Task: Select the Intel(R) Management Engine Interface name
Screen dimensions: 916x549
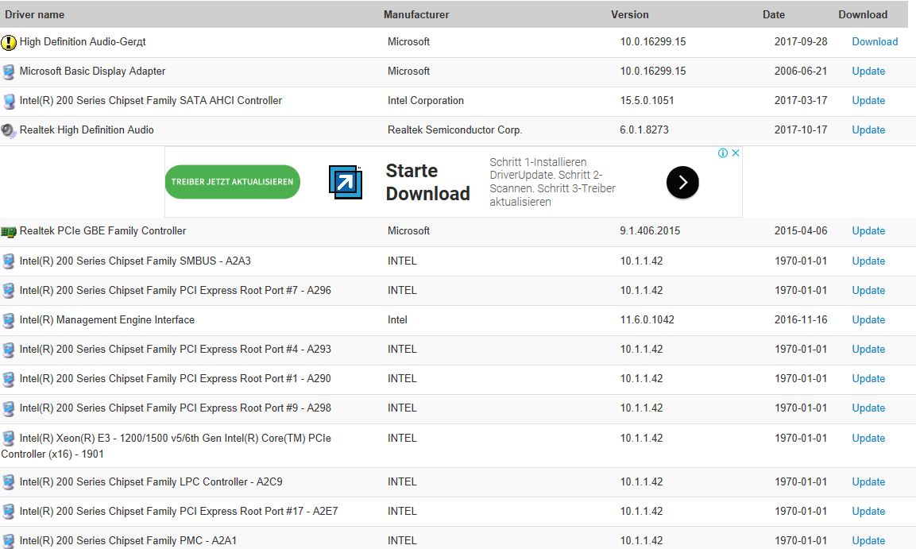Action: pyautogui.click(x=107, y=319)
